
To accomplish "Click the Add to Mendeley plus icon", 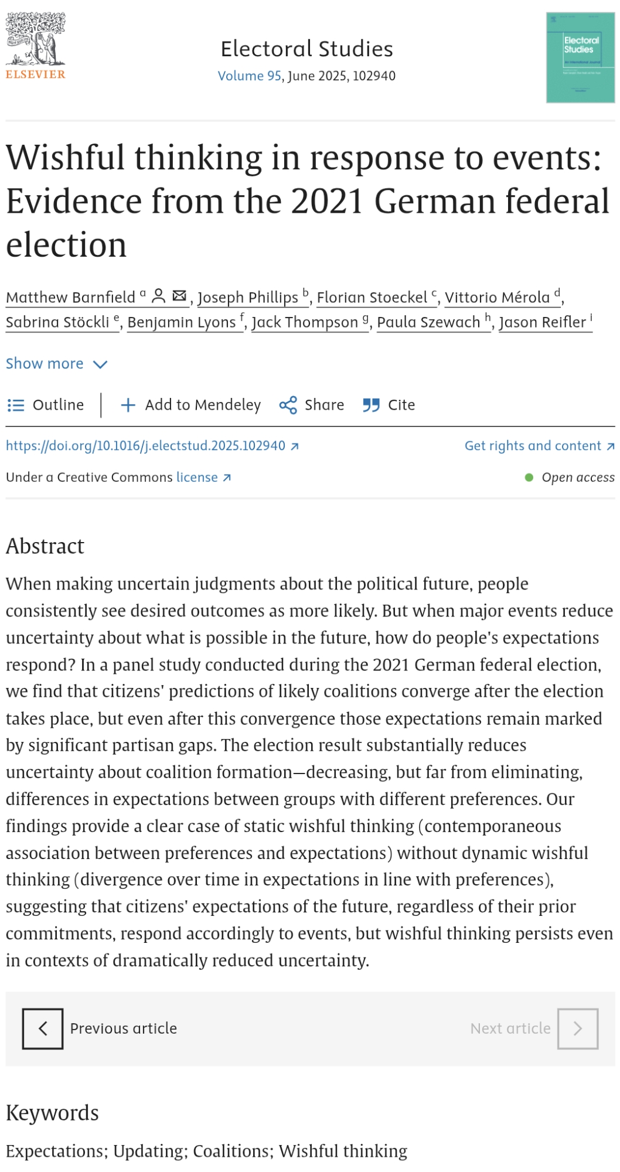I will pos(128,406).
